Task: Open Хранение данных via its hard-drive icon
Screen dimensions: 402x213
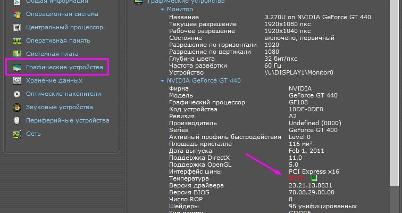Action: (x=17, y=80)
